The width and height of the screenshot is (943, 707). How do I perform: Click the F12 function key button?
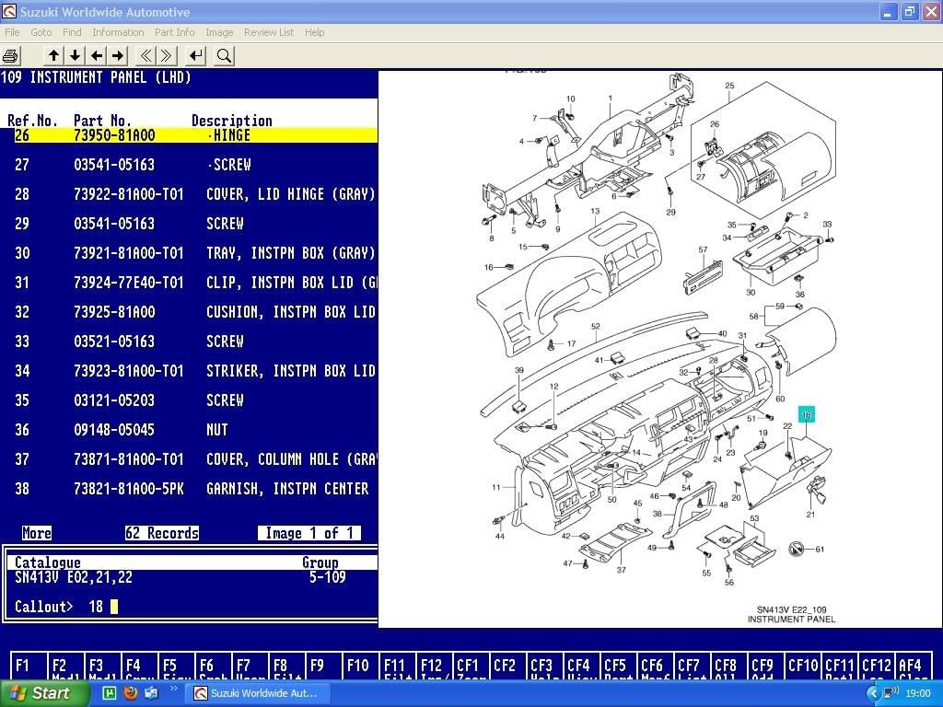[434, 666]
